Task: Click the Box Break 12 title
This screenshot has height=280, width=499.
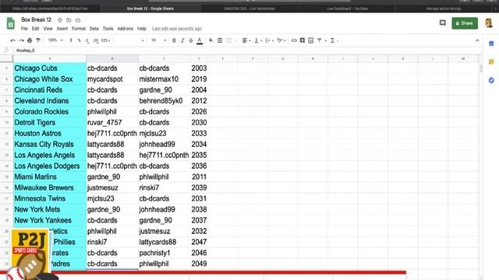Action: coord(37,19)
